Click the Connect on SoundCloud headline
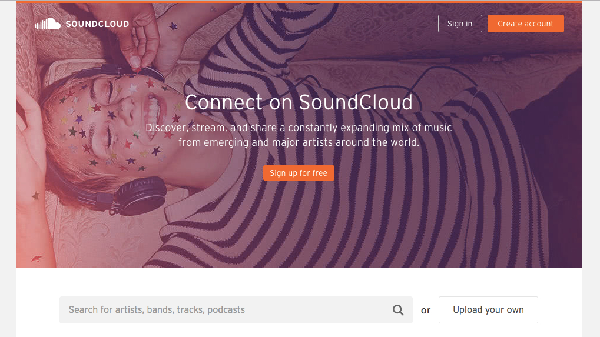 [299, 102]
